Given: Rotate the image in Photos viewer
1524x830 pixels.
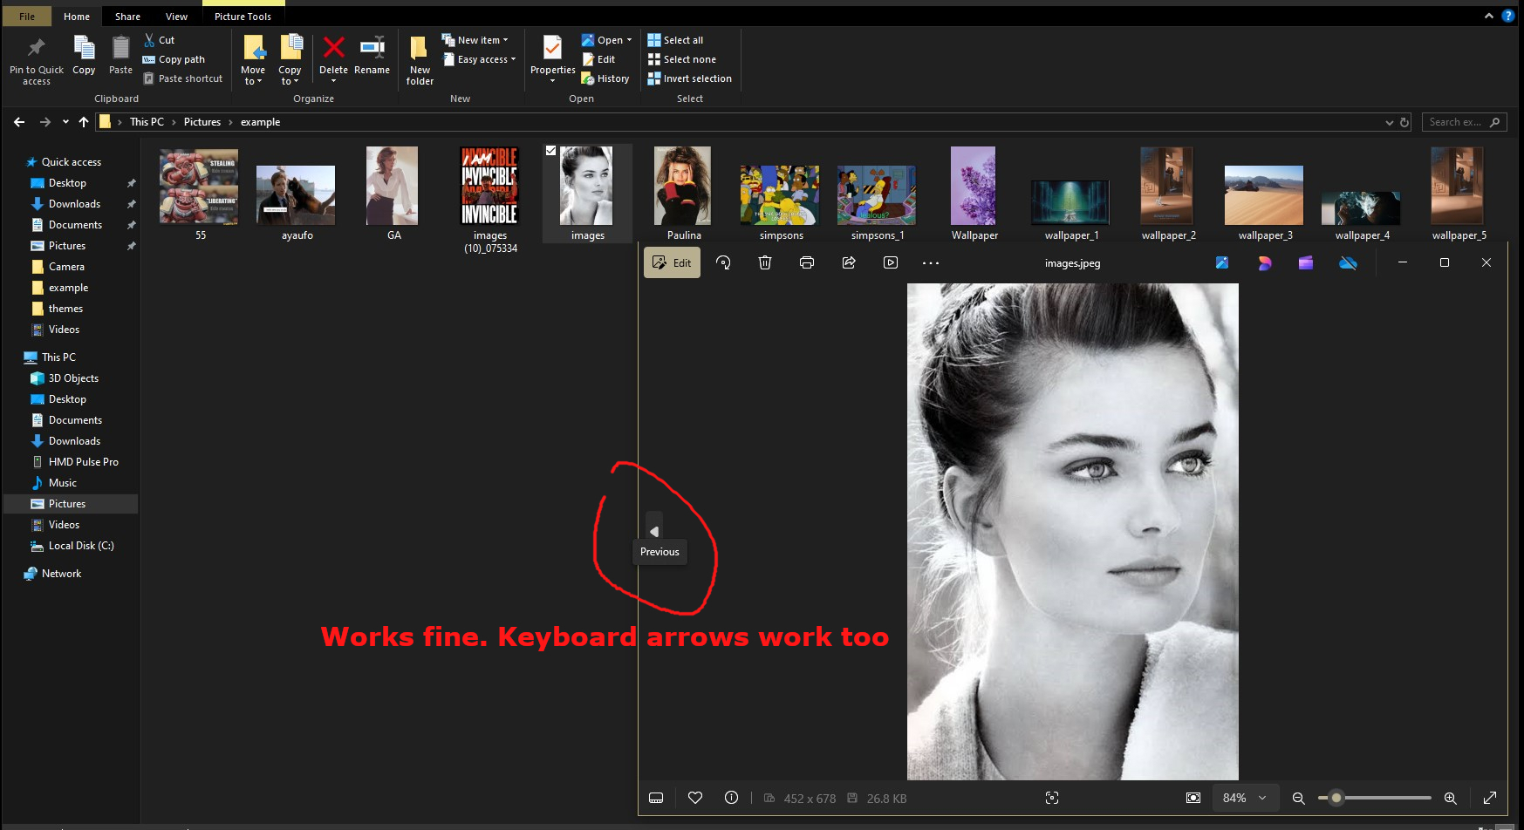Looking at the screenshot, I should pos(723,262).
